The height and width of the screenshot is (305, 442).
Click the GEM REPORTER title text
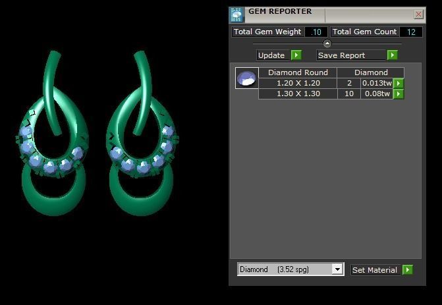pyautogui.click(x=280, y=12)
